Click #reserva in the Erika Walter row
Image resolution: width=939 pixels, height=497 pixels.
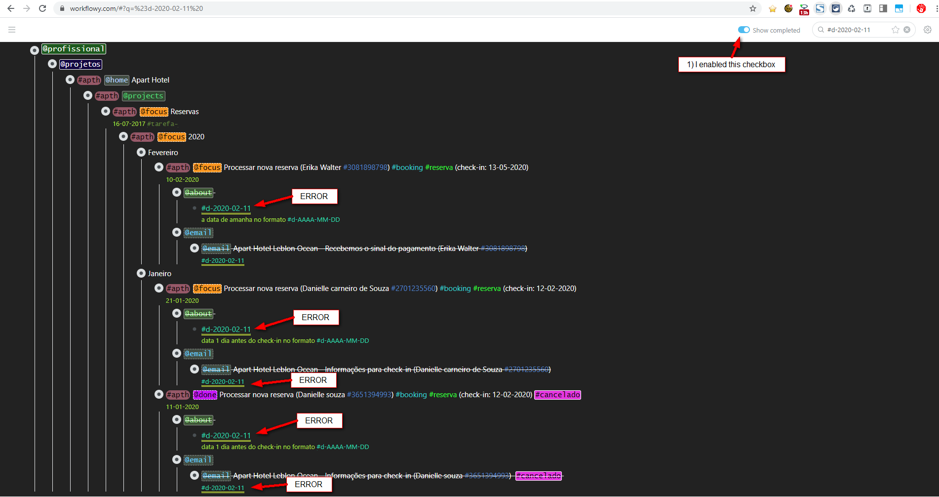pyautogui.click(x=439, y=167)
